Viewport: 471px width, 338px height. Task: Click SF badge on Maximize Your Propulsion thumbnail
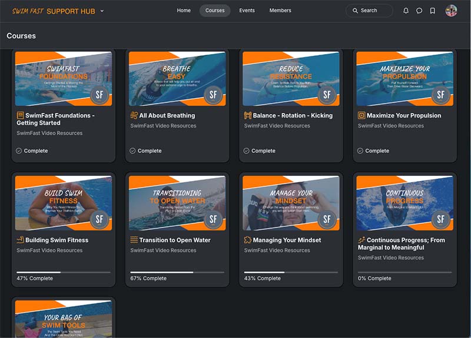click(x=440, y=95)
